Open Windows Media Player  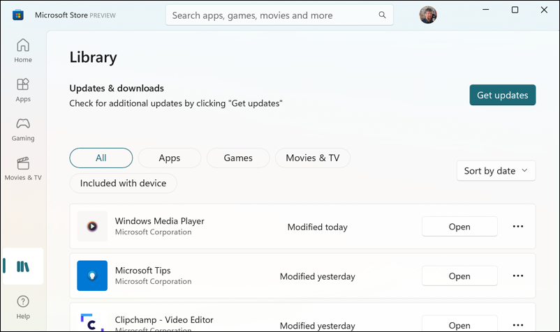(x=459, y=227)
